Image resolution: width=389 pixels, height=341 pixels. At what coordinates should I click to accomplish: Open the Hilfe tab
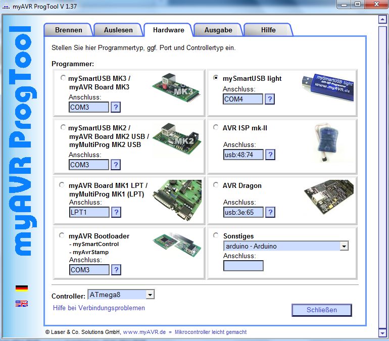pyautogui.click(x=268, y=30)
